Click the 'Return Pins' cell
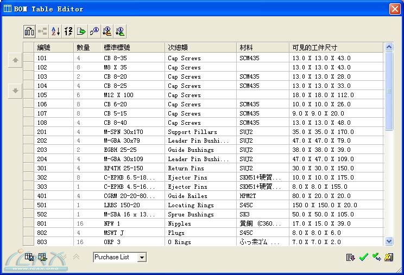Screen dimensions: 404x275 point(200,168)
